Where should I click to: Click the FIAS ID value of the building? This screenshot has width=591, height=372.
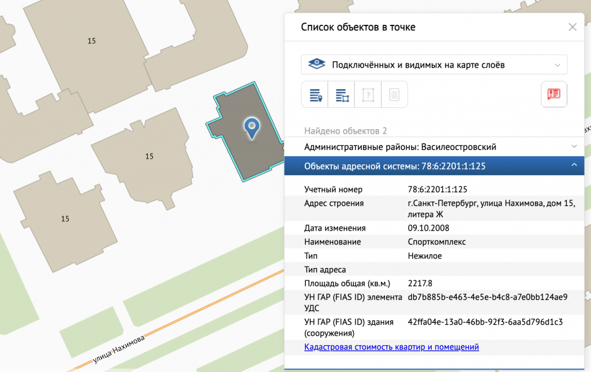point(485,322)
